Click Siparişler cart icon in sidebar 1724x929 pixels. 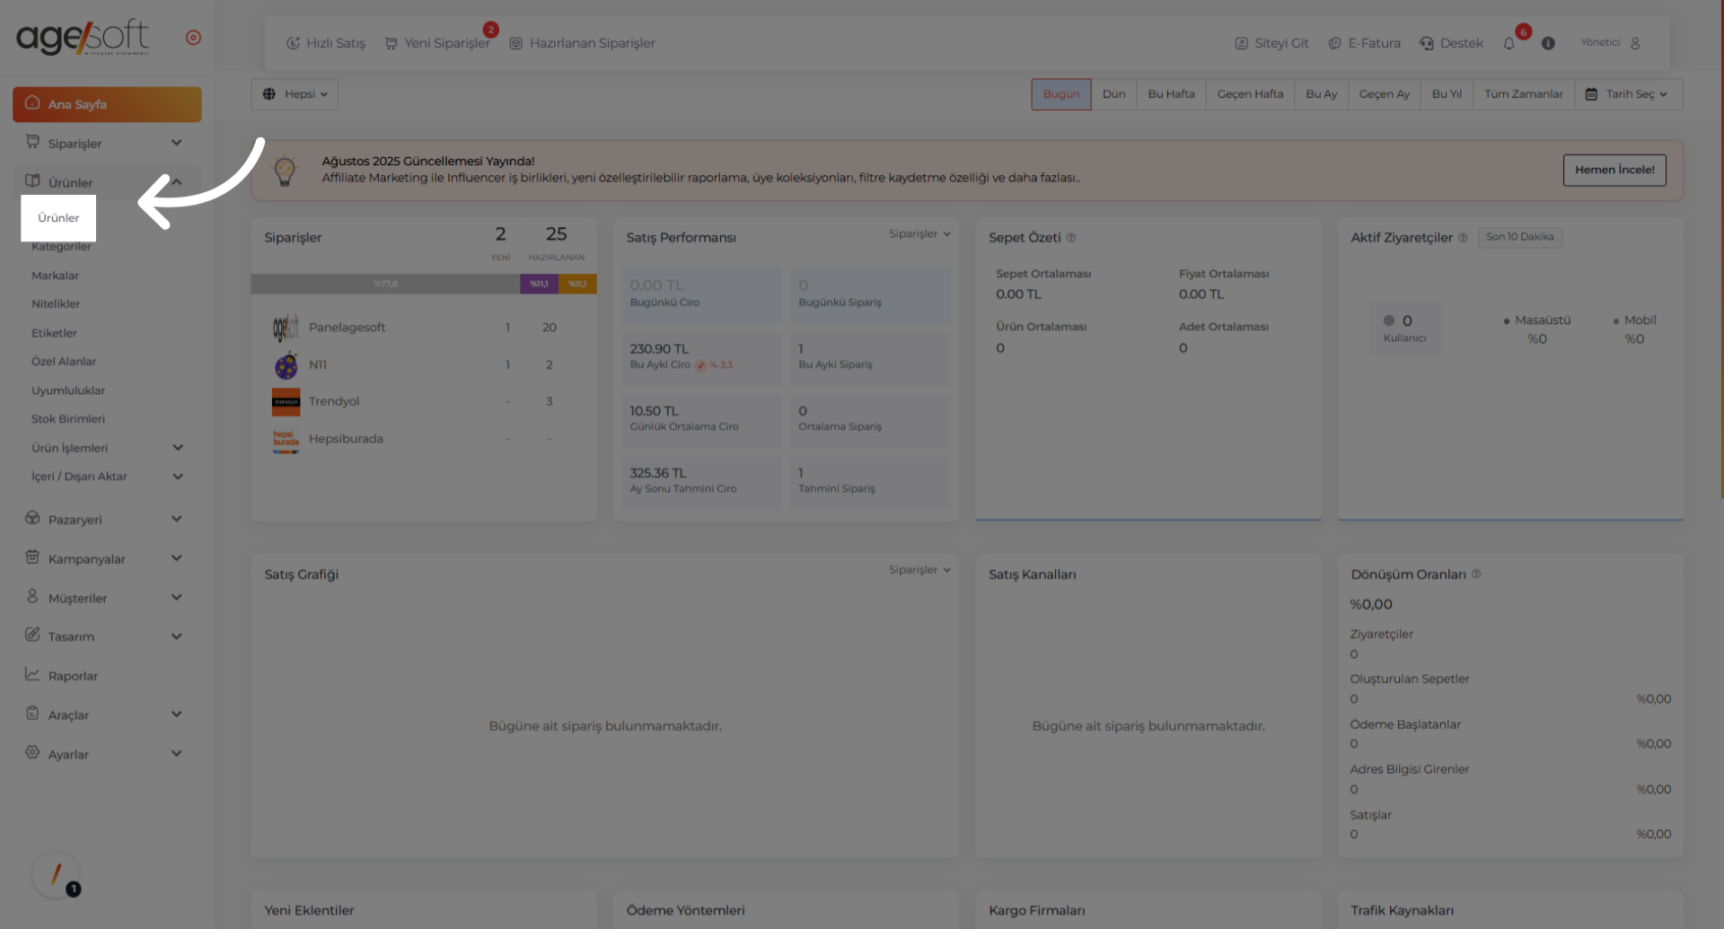32,142
